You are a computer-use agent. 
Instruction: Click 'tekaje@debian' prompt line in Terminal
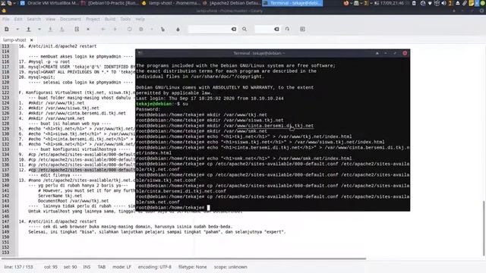162,104
